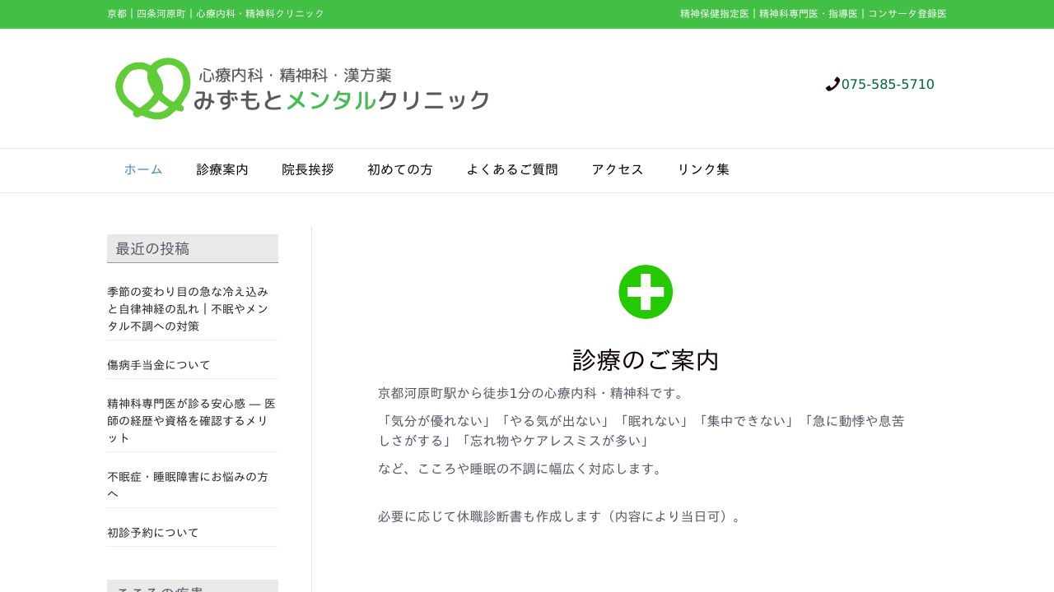This screenshot has width=1054, height=592.
Task: Click the 診療のご案内 heading
Action: tap(645, 360)
